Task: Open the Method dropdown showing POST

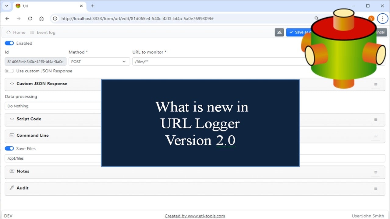Action: tap(99, 61)
